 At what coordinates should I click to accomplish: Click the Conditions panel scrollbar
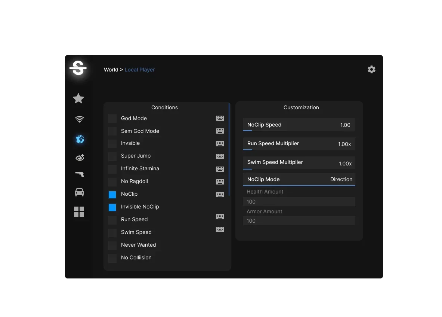229,150
